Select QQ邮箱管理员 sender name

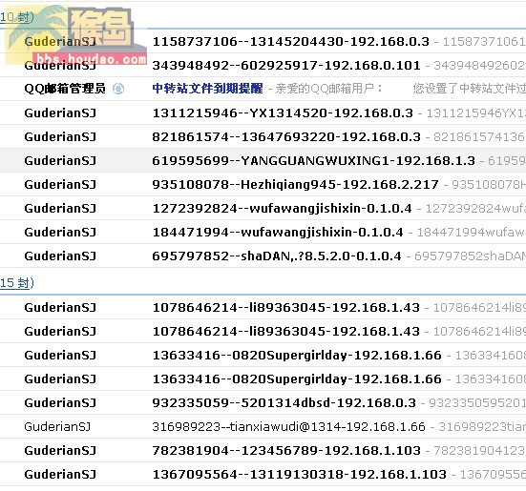pos(65,89)
